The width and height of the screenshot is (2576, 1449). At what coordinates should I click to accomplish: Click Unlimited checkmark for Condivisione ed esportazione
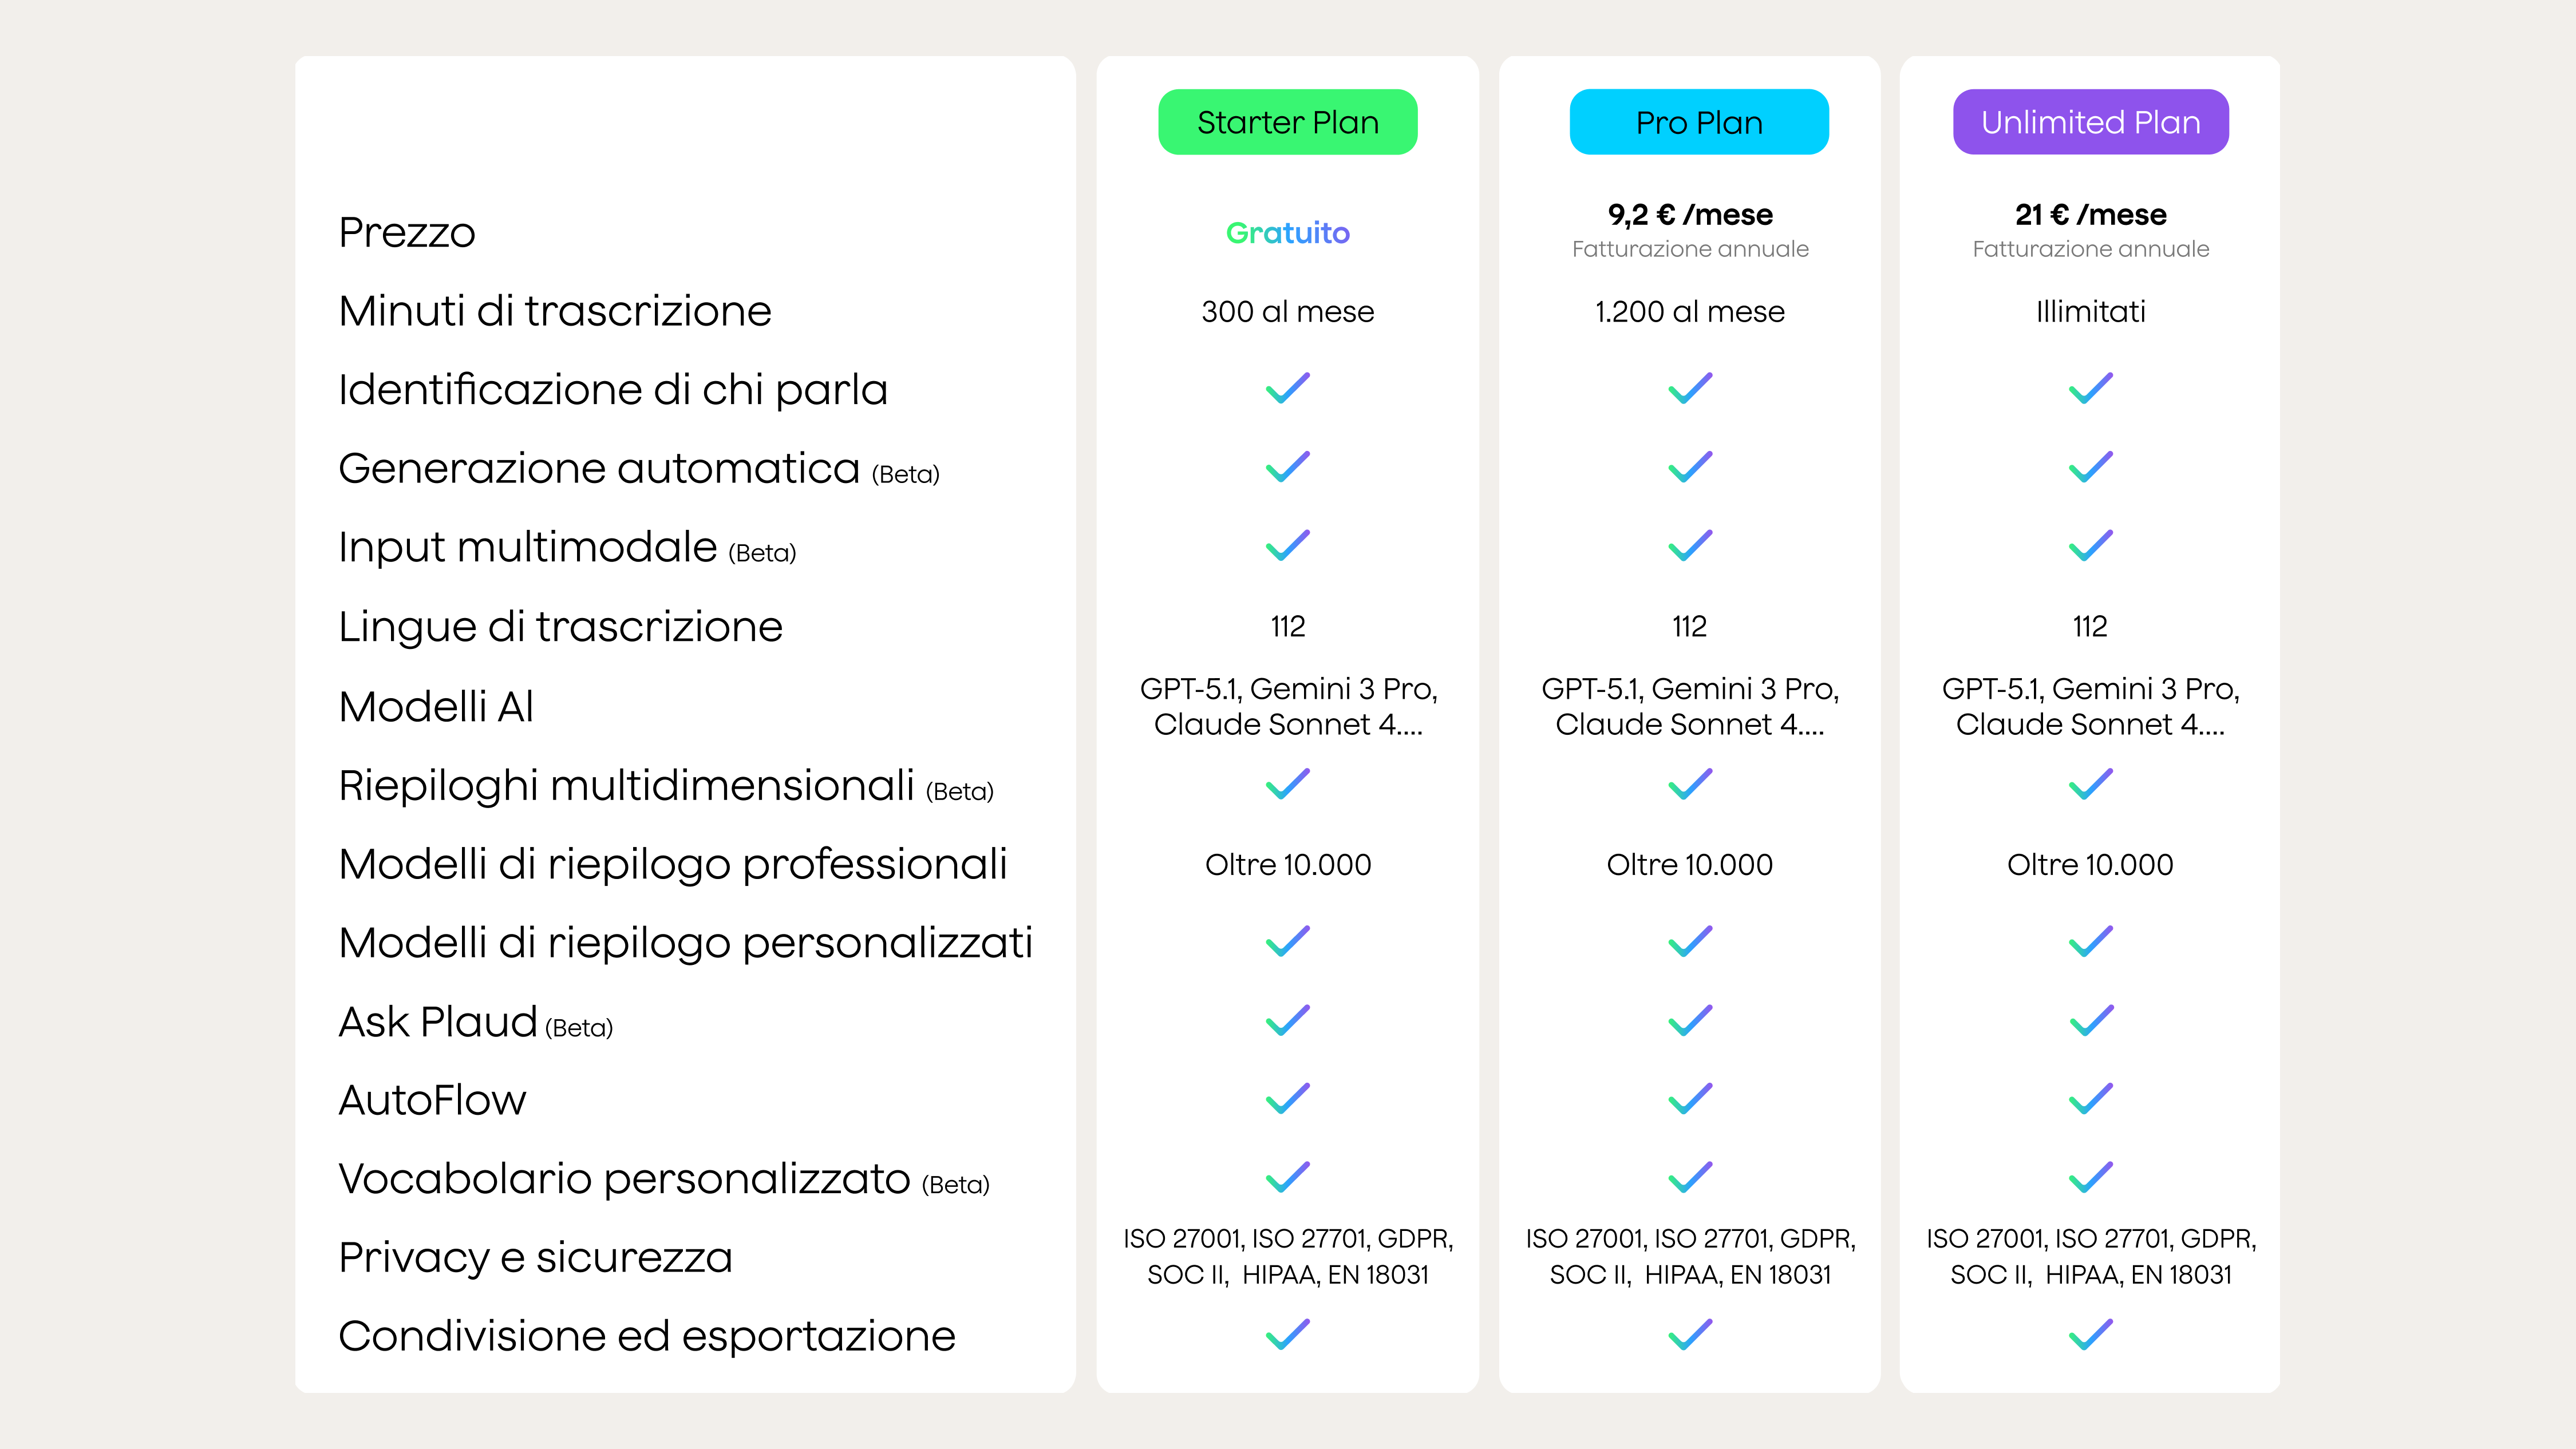pos(2090,1335)
